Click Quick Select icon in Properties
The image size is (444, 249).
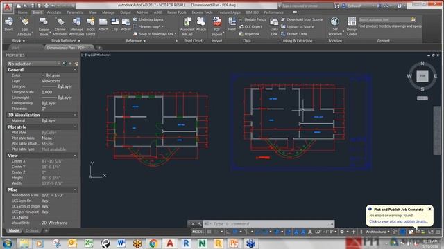click(76, 64)
